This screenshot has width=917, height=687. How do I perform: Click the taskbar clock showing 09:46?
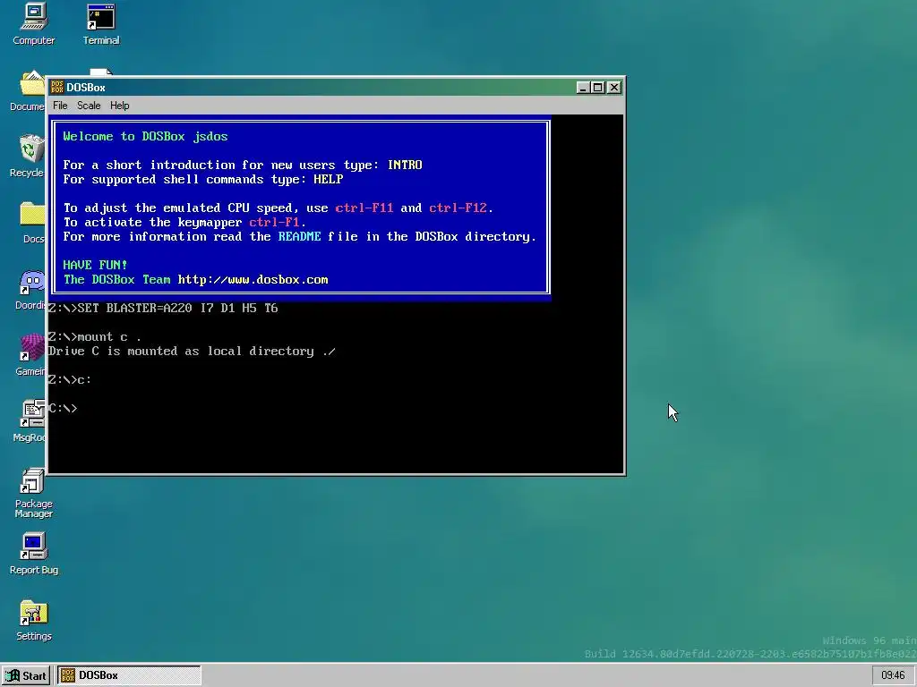pos(893,676)
